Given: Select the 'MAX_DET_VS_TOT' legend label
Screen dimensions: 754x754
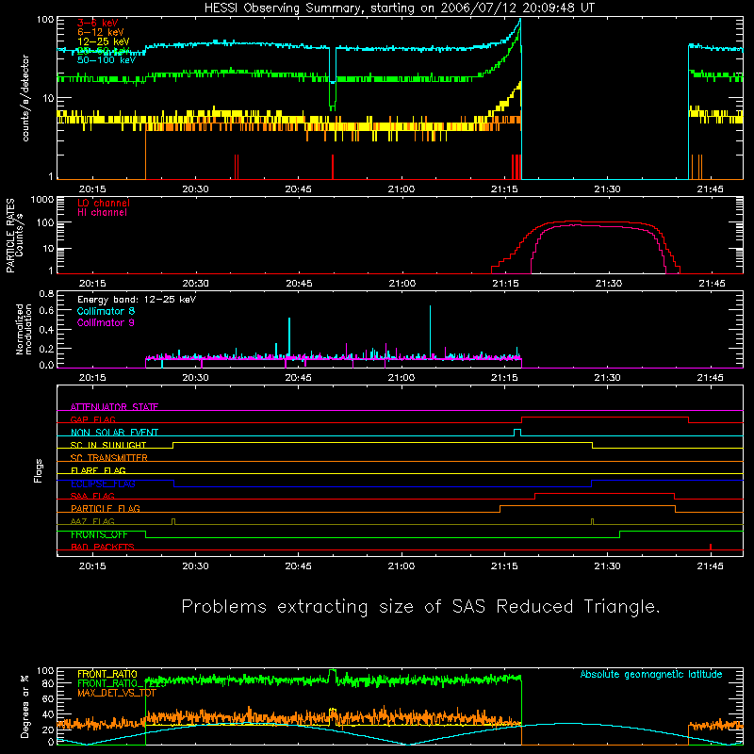Looking at the screenshot, I should tap(117, 693).
